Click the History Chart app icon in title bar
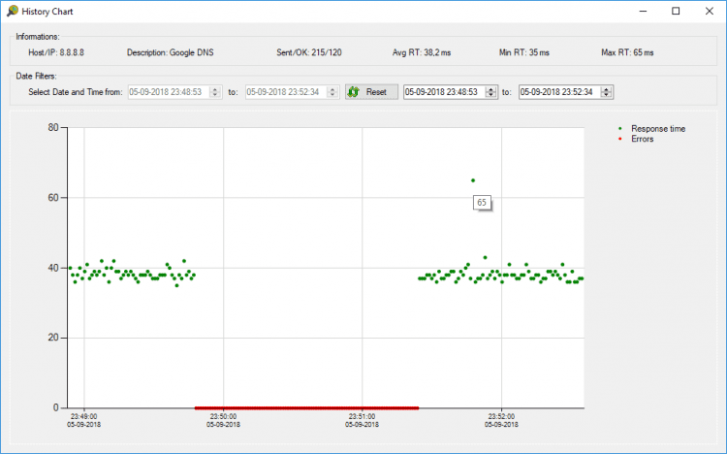The image size is (727, 454). coord(11,11)
